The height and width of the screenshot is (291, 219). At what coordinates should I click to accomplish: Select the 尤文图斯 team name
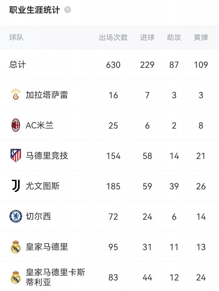click(43, 186)
